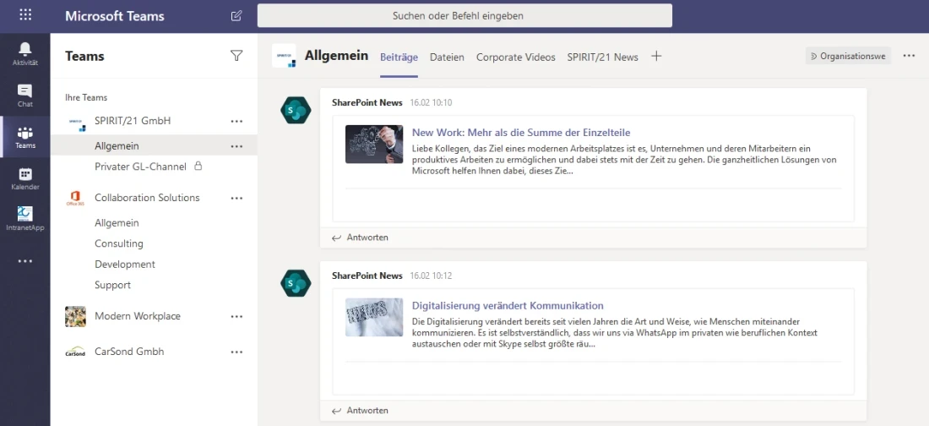Screen dimensions: 929x426
Task: Select Collaboration Solutions team
Action: [x=147, y=198]
